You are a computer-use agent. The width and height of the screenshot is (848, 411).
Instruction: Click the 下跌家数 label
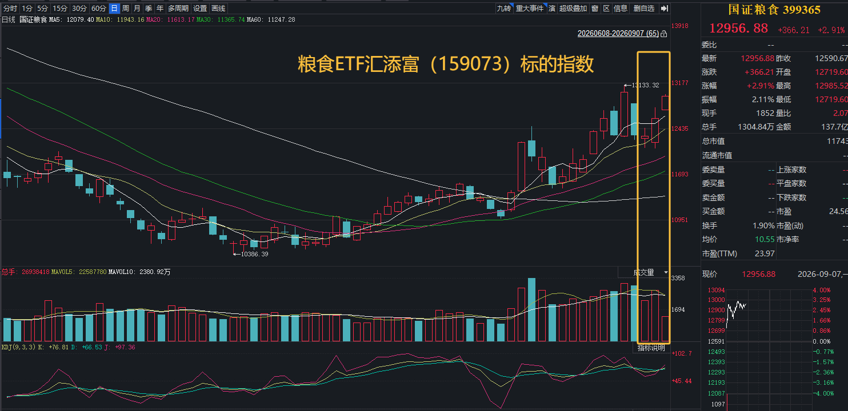pyautogui.click(x=791, y=198)
